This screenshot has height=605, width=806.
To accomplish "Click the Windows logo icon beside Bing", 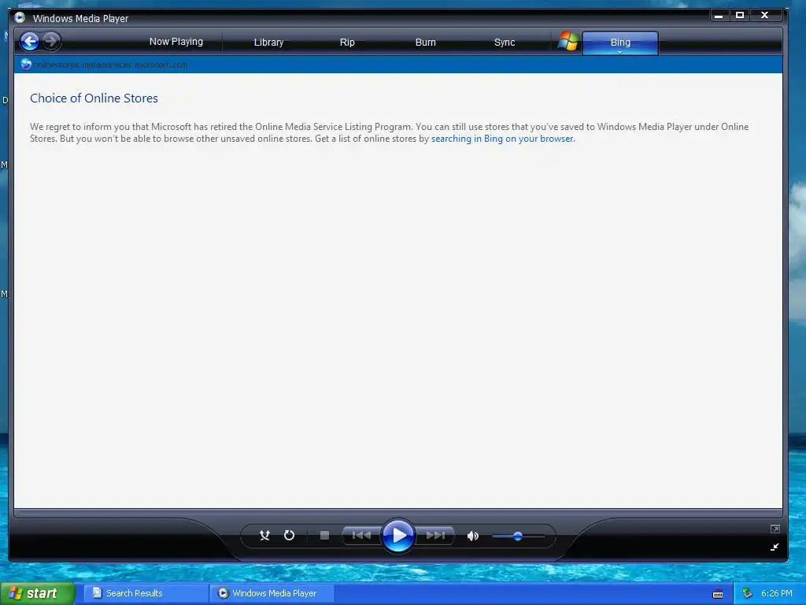I will point(568,41).
